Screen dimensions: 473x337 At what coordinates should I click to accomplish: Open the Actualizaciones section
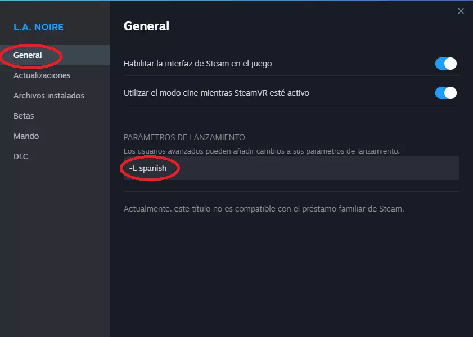click(x=42, y=75)
